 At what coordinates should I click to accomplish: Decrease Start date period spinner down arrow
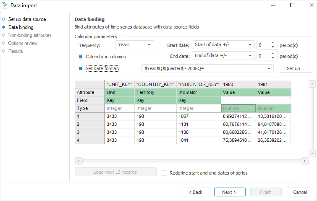click(272, 47)
